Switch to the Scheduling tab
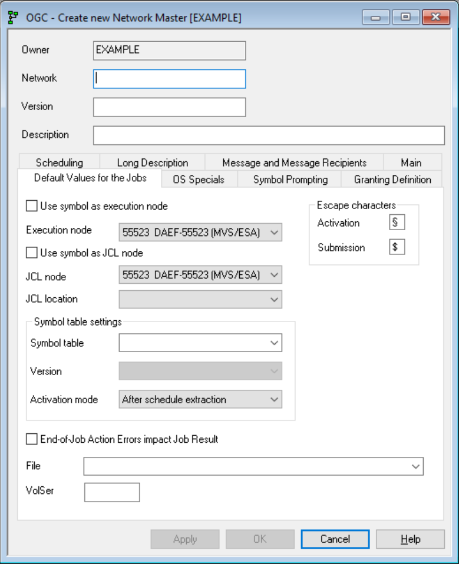Viewport: 459px width, 564px height. (x=59, y=163)
